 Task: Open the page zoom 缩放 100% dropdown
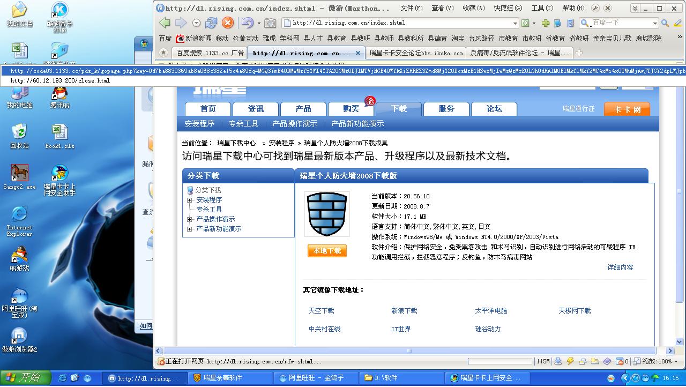(x=661, y=361)
